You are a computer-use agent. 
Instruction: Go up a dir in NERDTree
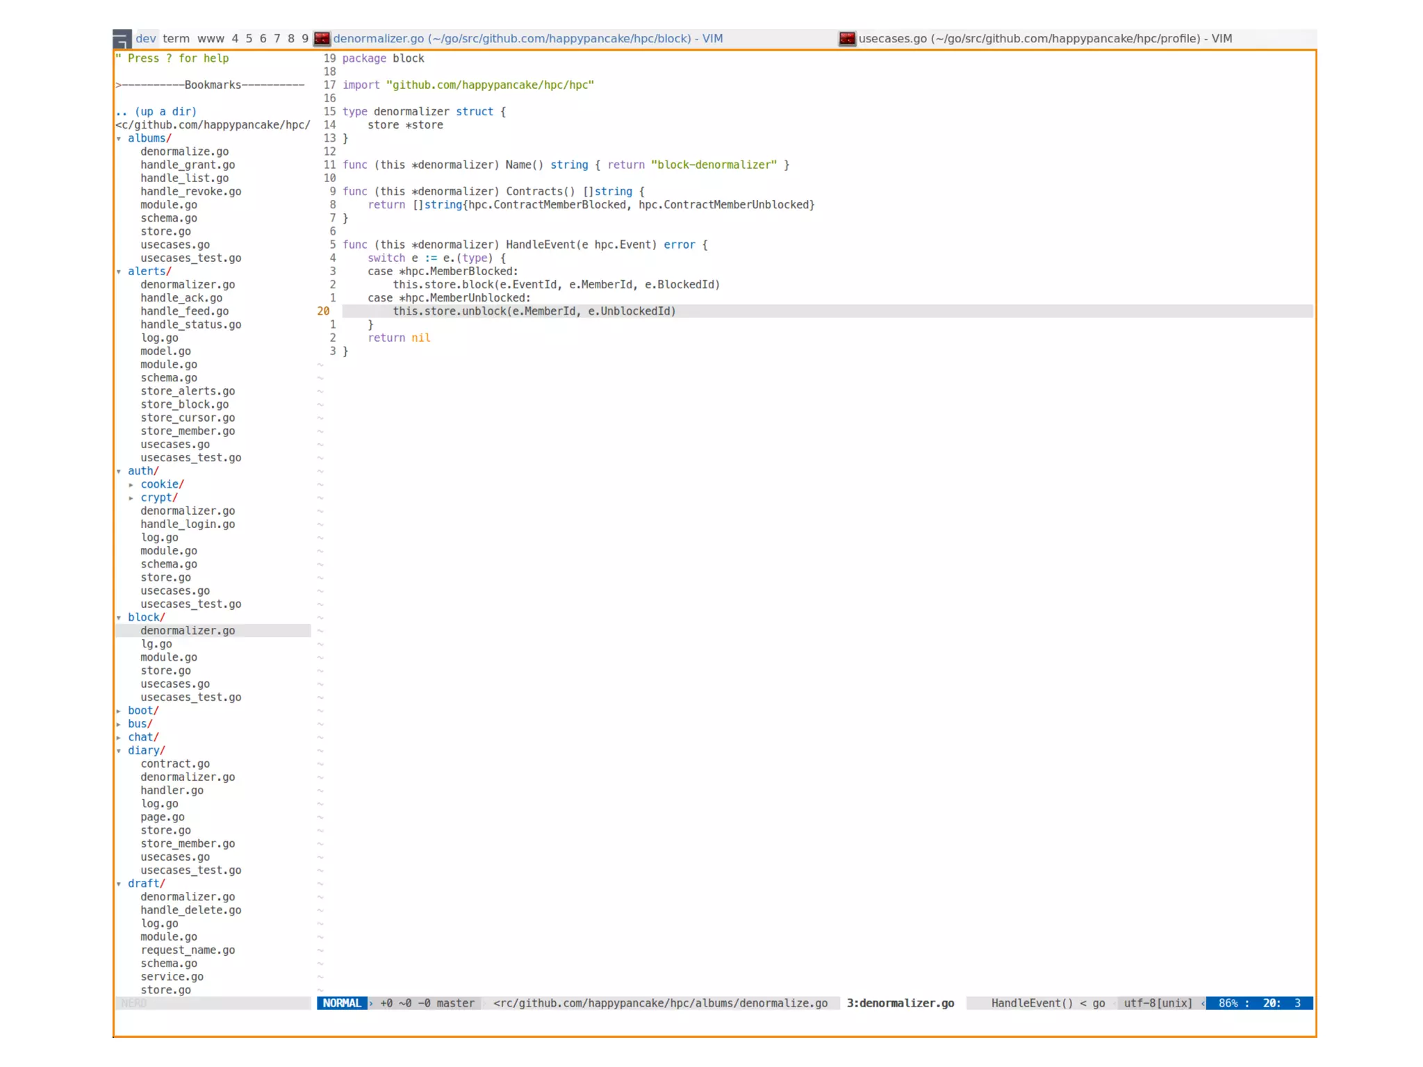(156, 112)
